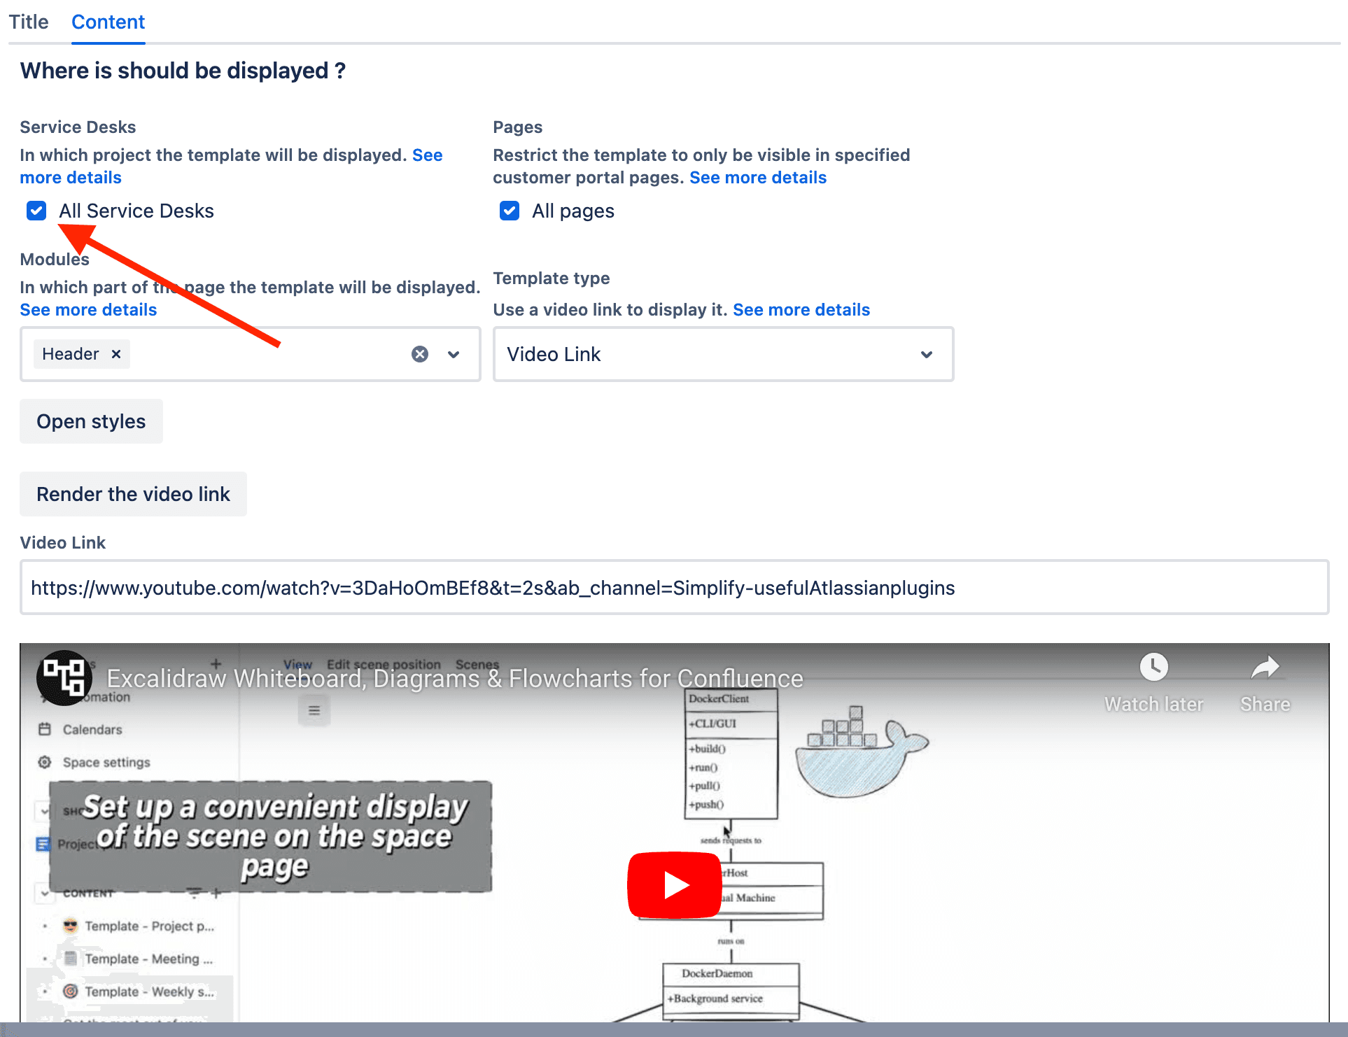Play the YouTube video preview
The height and width of the screenshot is (1037, 1348).
[x=675, y=885]
